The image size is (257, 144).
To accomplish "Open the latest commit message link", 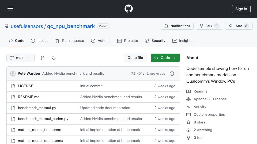I will pos(73,74).
